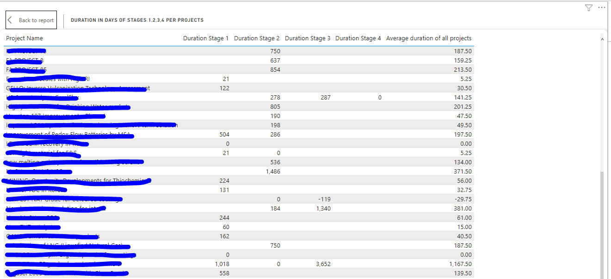Select the average cell showing 61.00
Viewport: 611px width, 279px height.
(464, 218)
